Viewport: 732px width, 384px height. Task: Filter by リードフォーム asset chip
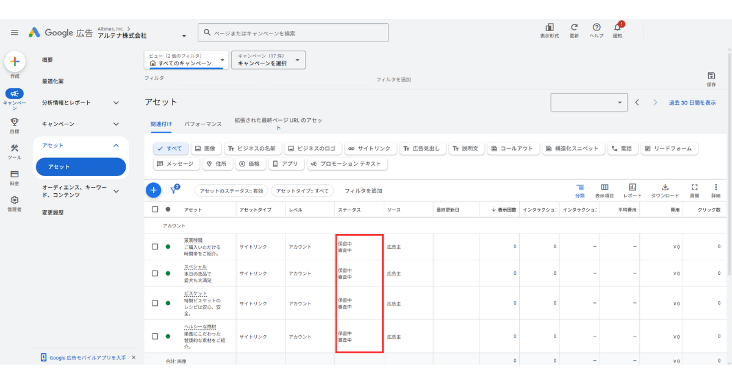[669, 148]
